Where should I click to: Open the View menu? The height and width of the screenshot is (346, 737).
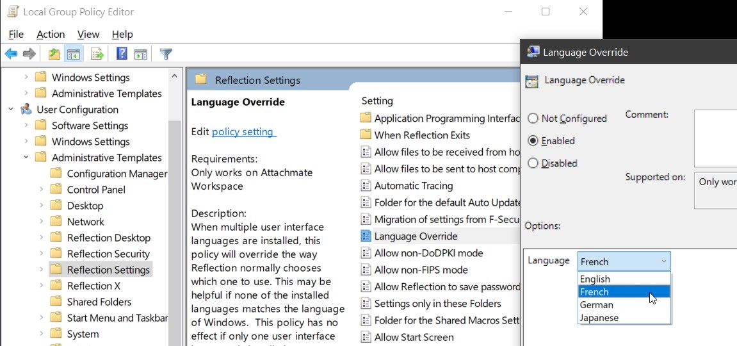(x=88, y=35)
